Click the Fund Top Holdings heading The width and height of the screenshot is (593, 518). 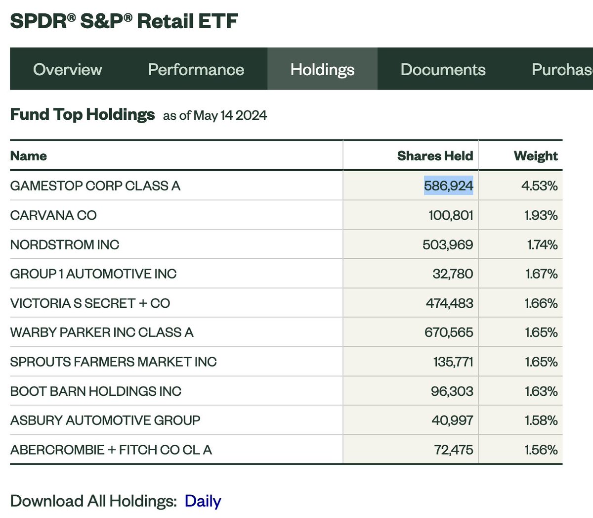click(83, 114)
